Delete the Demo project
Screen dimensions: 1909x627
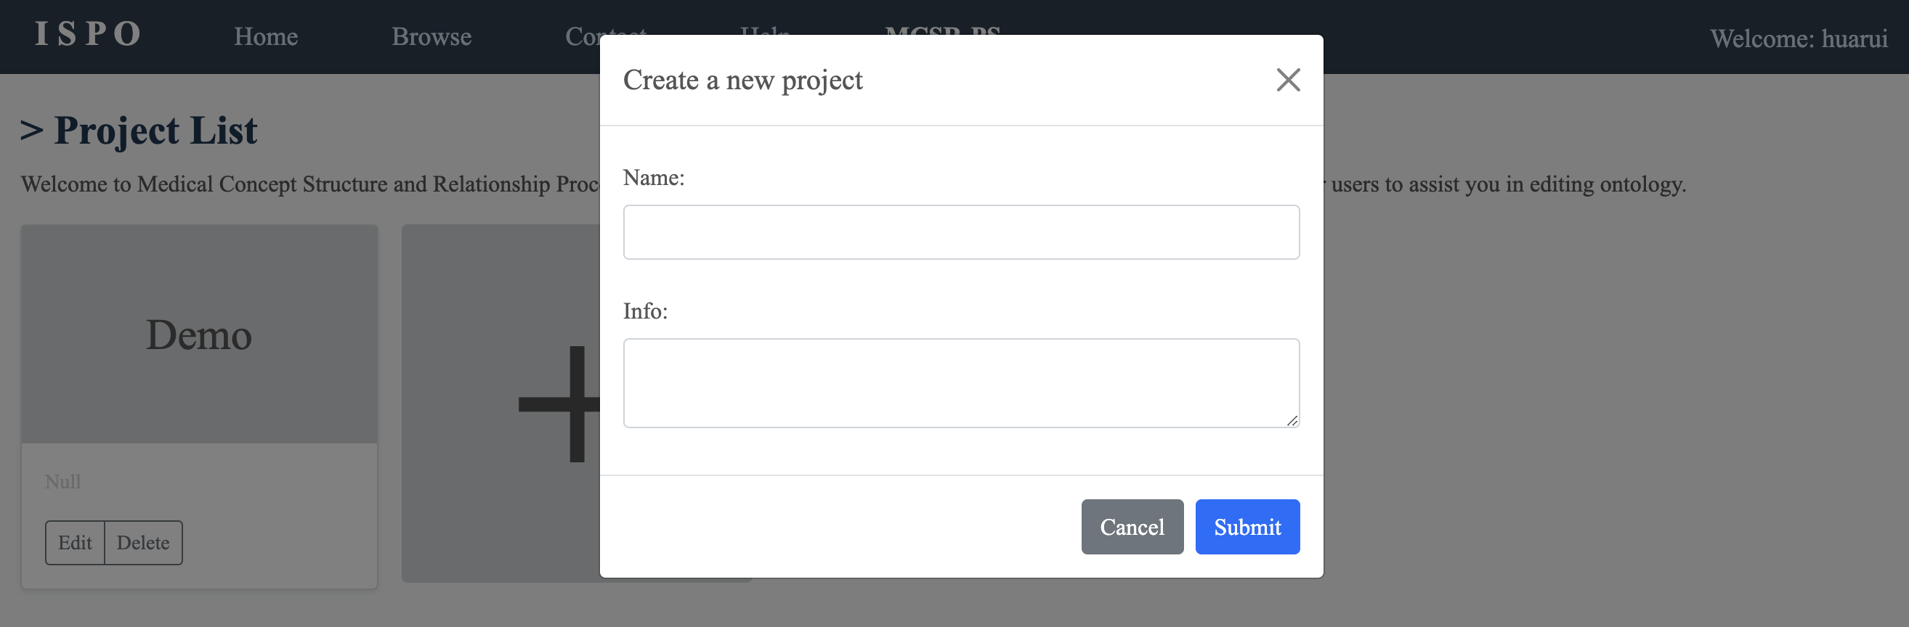point(143,543)
